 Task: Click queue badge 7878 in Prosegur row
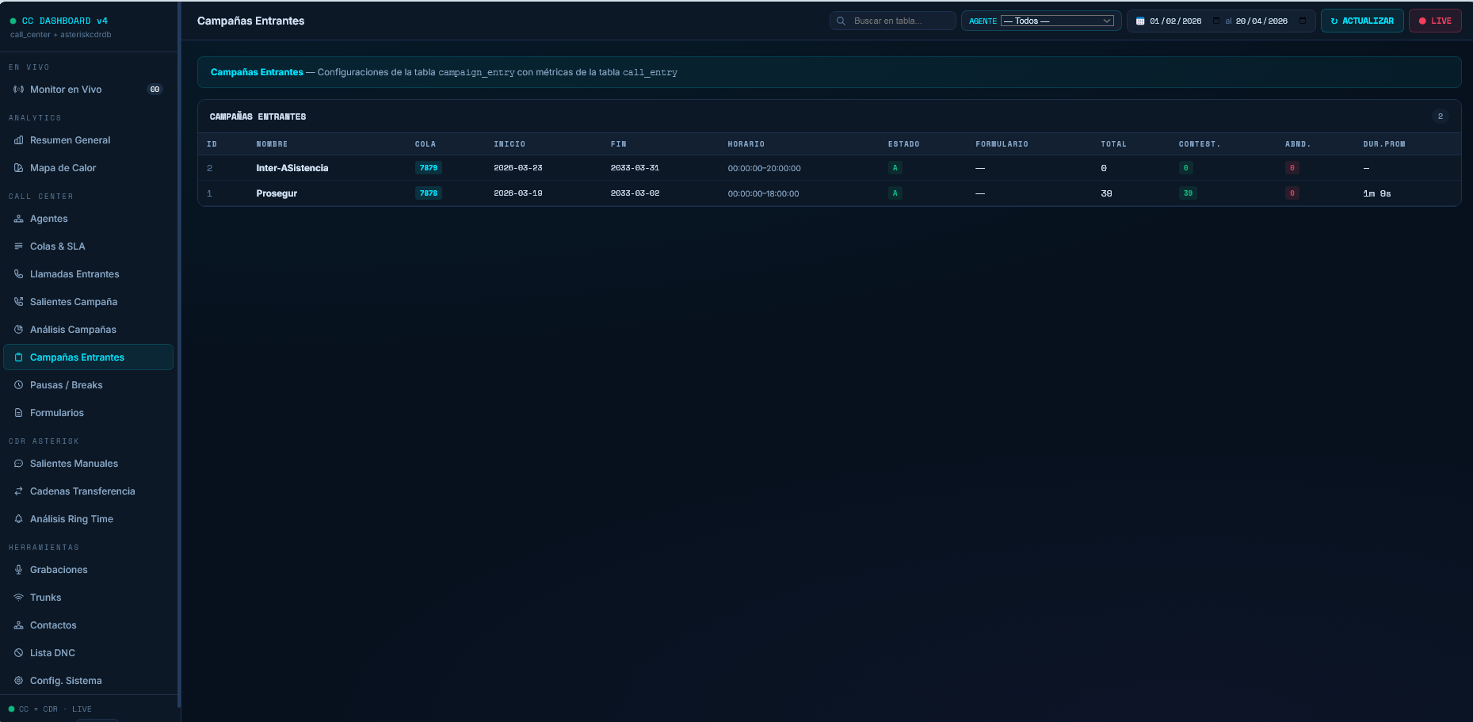click(428, 193)
